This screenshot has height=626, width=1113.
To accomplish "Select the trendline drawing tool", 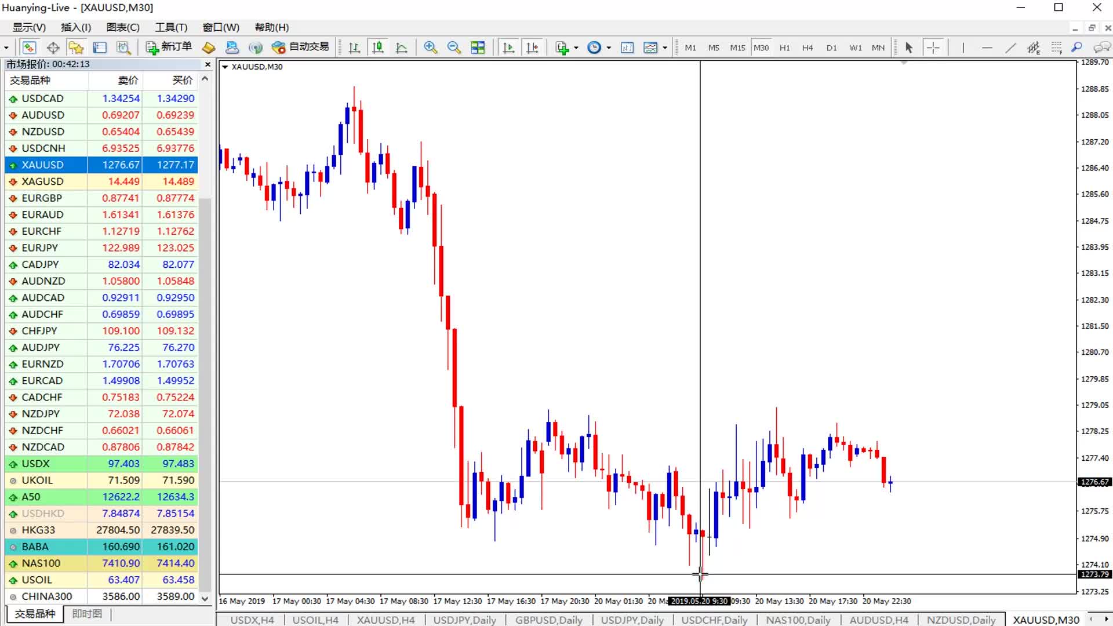I will click(x=1010, y=48).
